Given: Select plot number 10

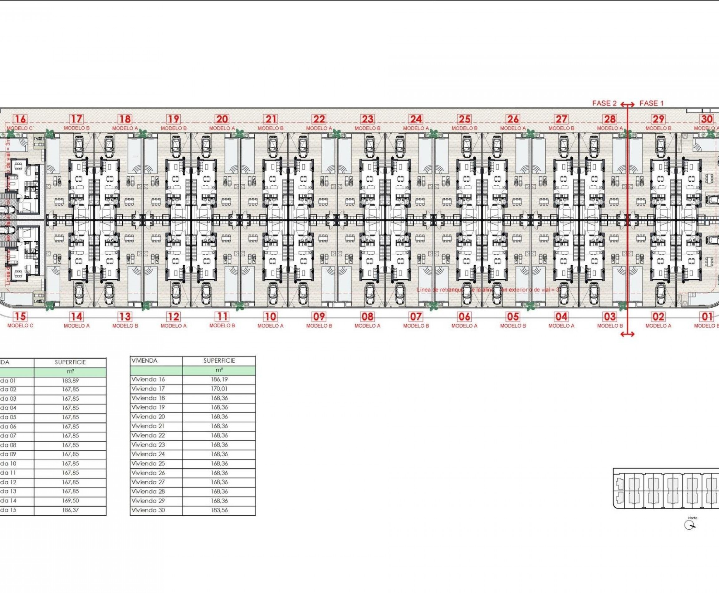Looking at the screenshot, I should pyautogui.click(x=271, y=316).
